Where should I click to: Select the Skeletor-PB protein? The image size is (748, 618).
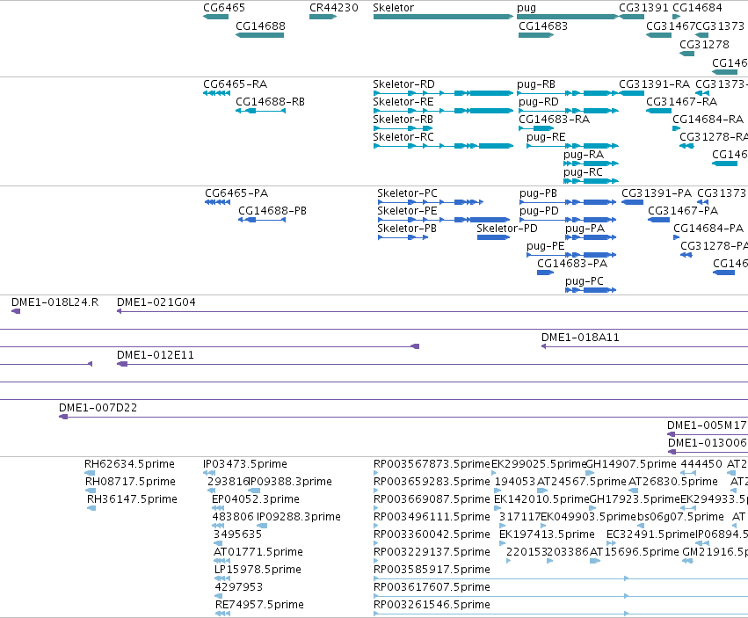[403, 237]
